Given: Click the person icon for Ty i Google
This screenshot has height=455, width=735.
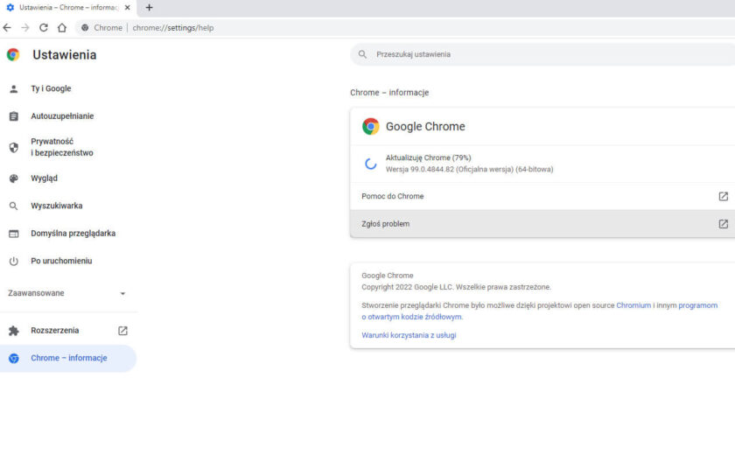Looking at the screenshot, I should pos(14,88).
